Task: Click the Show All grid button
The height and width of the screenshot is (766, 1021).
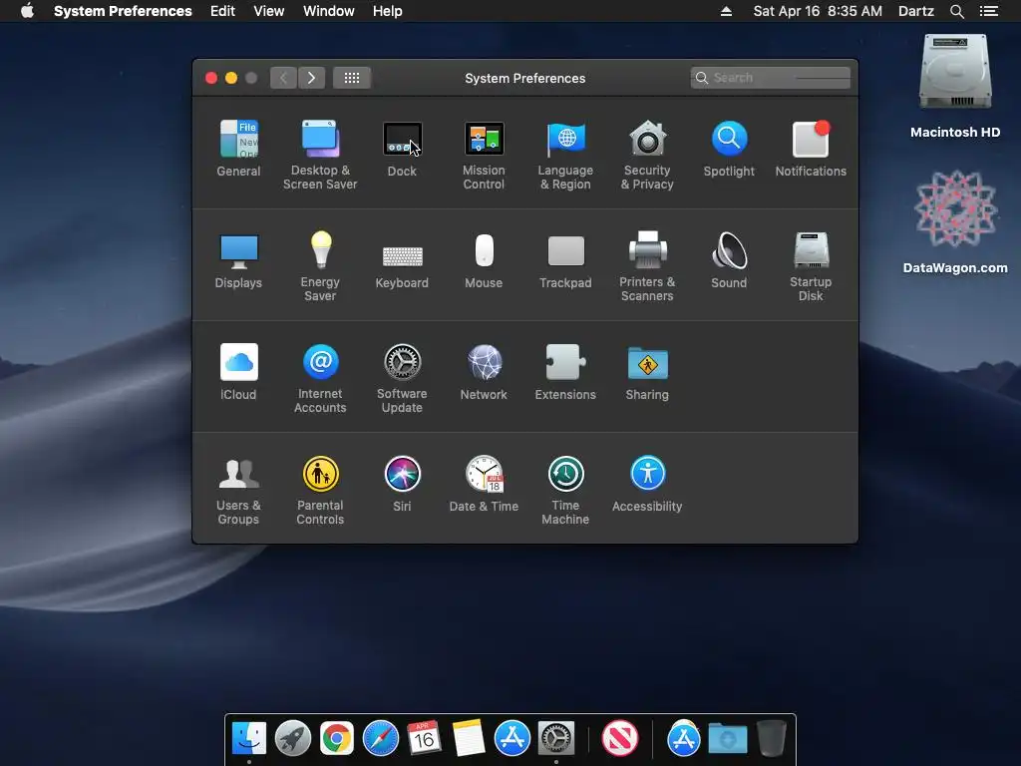Action: click(352, 78)
